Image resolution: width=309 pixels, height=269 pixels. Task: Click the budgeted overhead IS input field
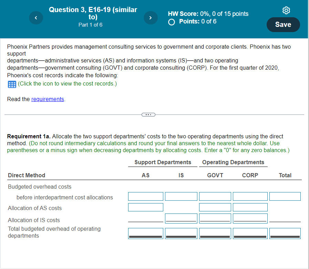pyautogui.click(x=181, y=196)
